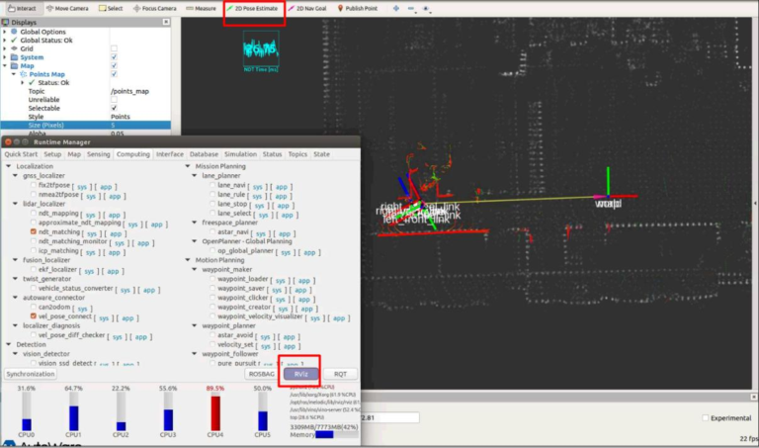Screen dimensions: 759x448
Task: Switch to the Simulation tab
Action: coord(239,154)
